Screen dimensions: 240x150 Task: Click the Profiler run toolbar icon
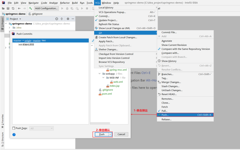77,8
